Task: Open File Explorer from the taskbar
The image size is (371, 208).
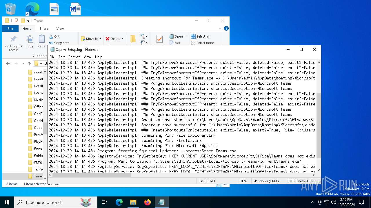Action: pos(133,203)
